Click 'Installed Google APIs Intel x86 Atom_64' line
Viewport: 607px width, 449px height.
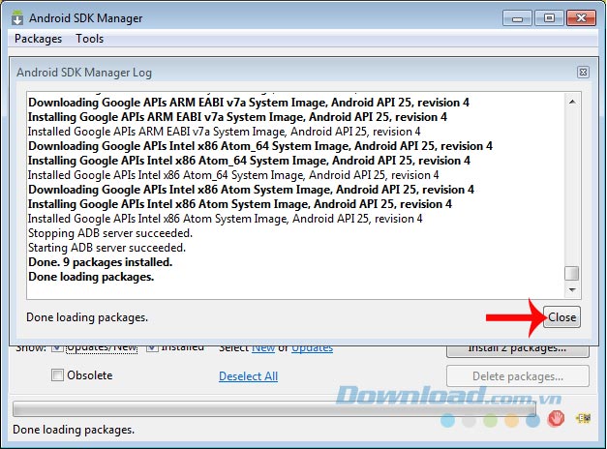(x=233, y=175)
